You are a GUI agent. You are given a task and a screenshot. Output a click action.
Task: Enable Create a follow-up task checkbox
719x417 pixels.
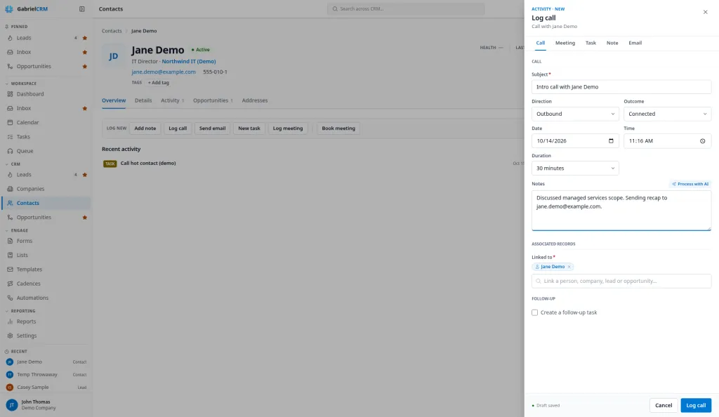click(x=534, y=312)
